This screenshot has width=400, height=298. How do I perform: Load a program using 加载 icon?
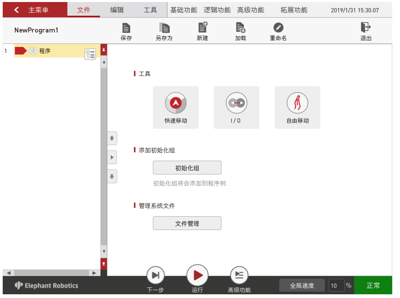240,32
